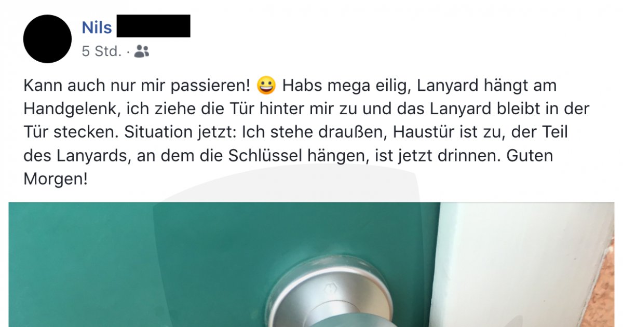This screenshot has height=327, width=623.
Task: Click the friends audience icon
Action: (x=142, y=51)
